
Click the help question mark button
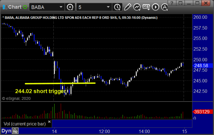(172, 3)
